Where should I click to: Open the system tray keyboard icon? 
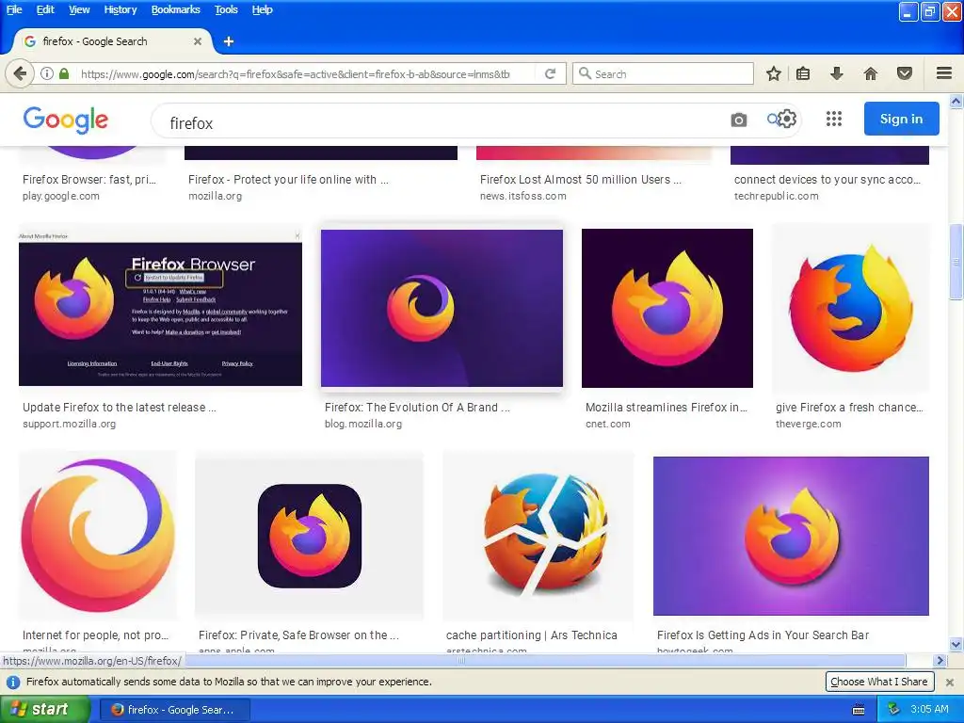click(x=859, y=710)
